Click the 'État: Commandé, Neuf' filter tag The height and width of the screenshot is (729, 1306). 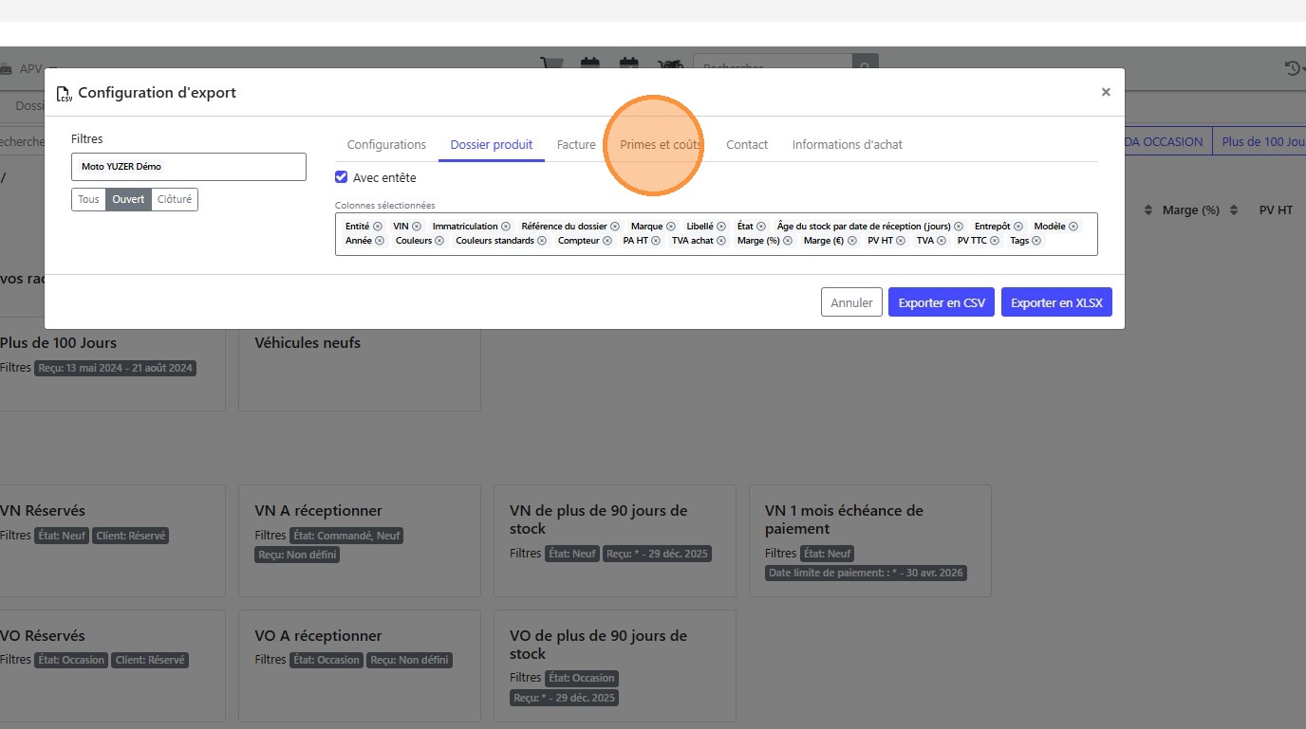[x=346, y=536]
